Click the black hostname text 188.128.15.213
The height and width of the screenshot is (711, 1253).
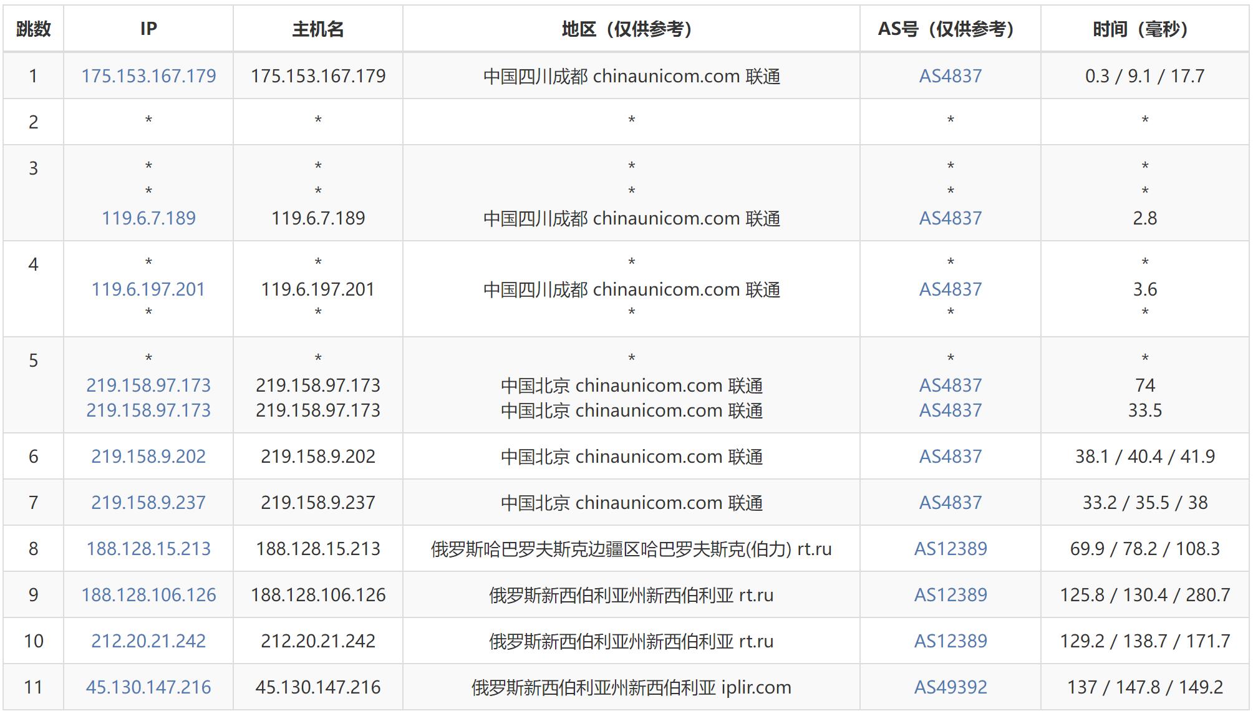318,549
